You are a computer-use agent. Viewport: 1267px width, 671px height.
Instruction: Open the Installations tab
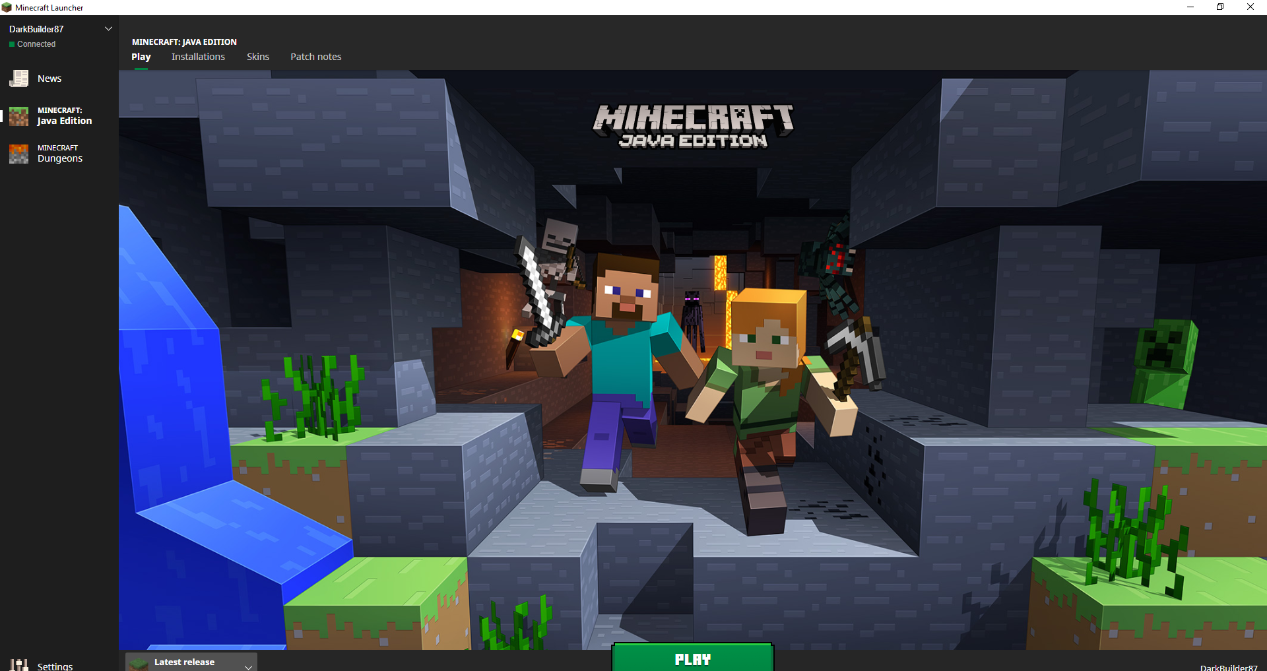198,57
